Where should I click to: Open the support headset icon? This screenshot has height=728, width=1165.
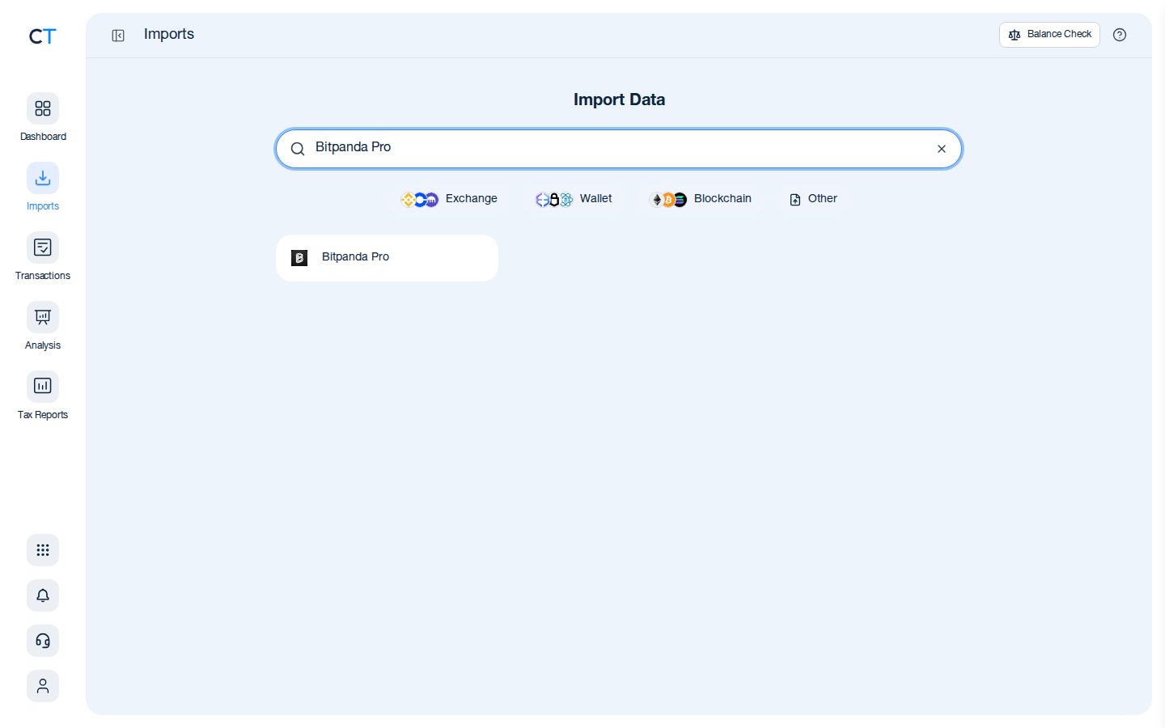43,641
